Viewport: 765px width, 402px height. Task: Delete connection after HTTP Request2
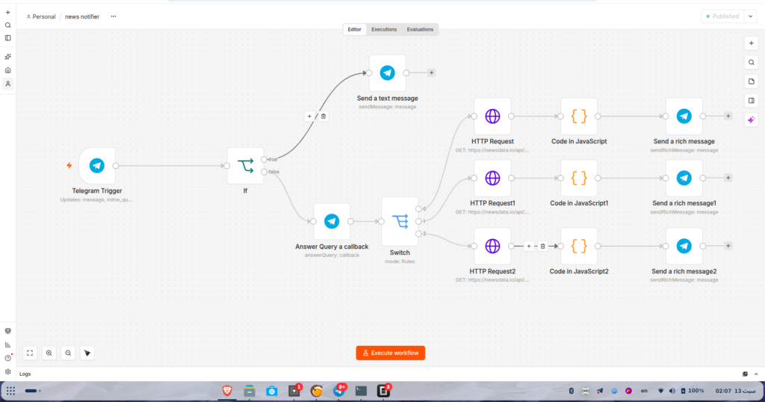click(x=542, y=247)
